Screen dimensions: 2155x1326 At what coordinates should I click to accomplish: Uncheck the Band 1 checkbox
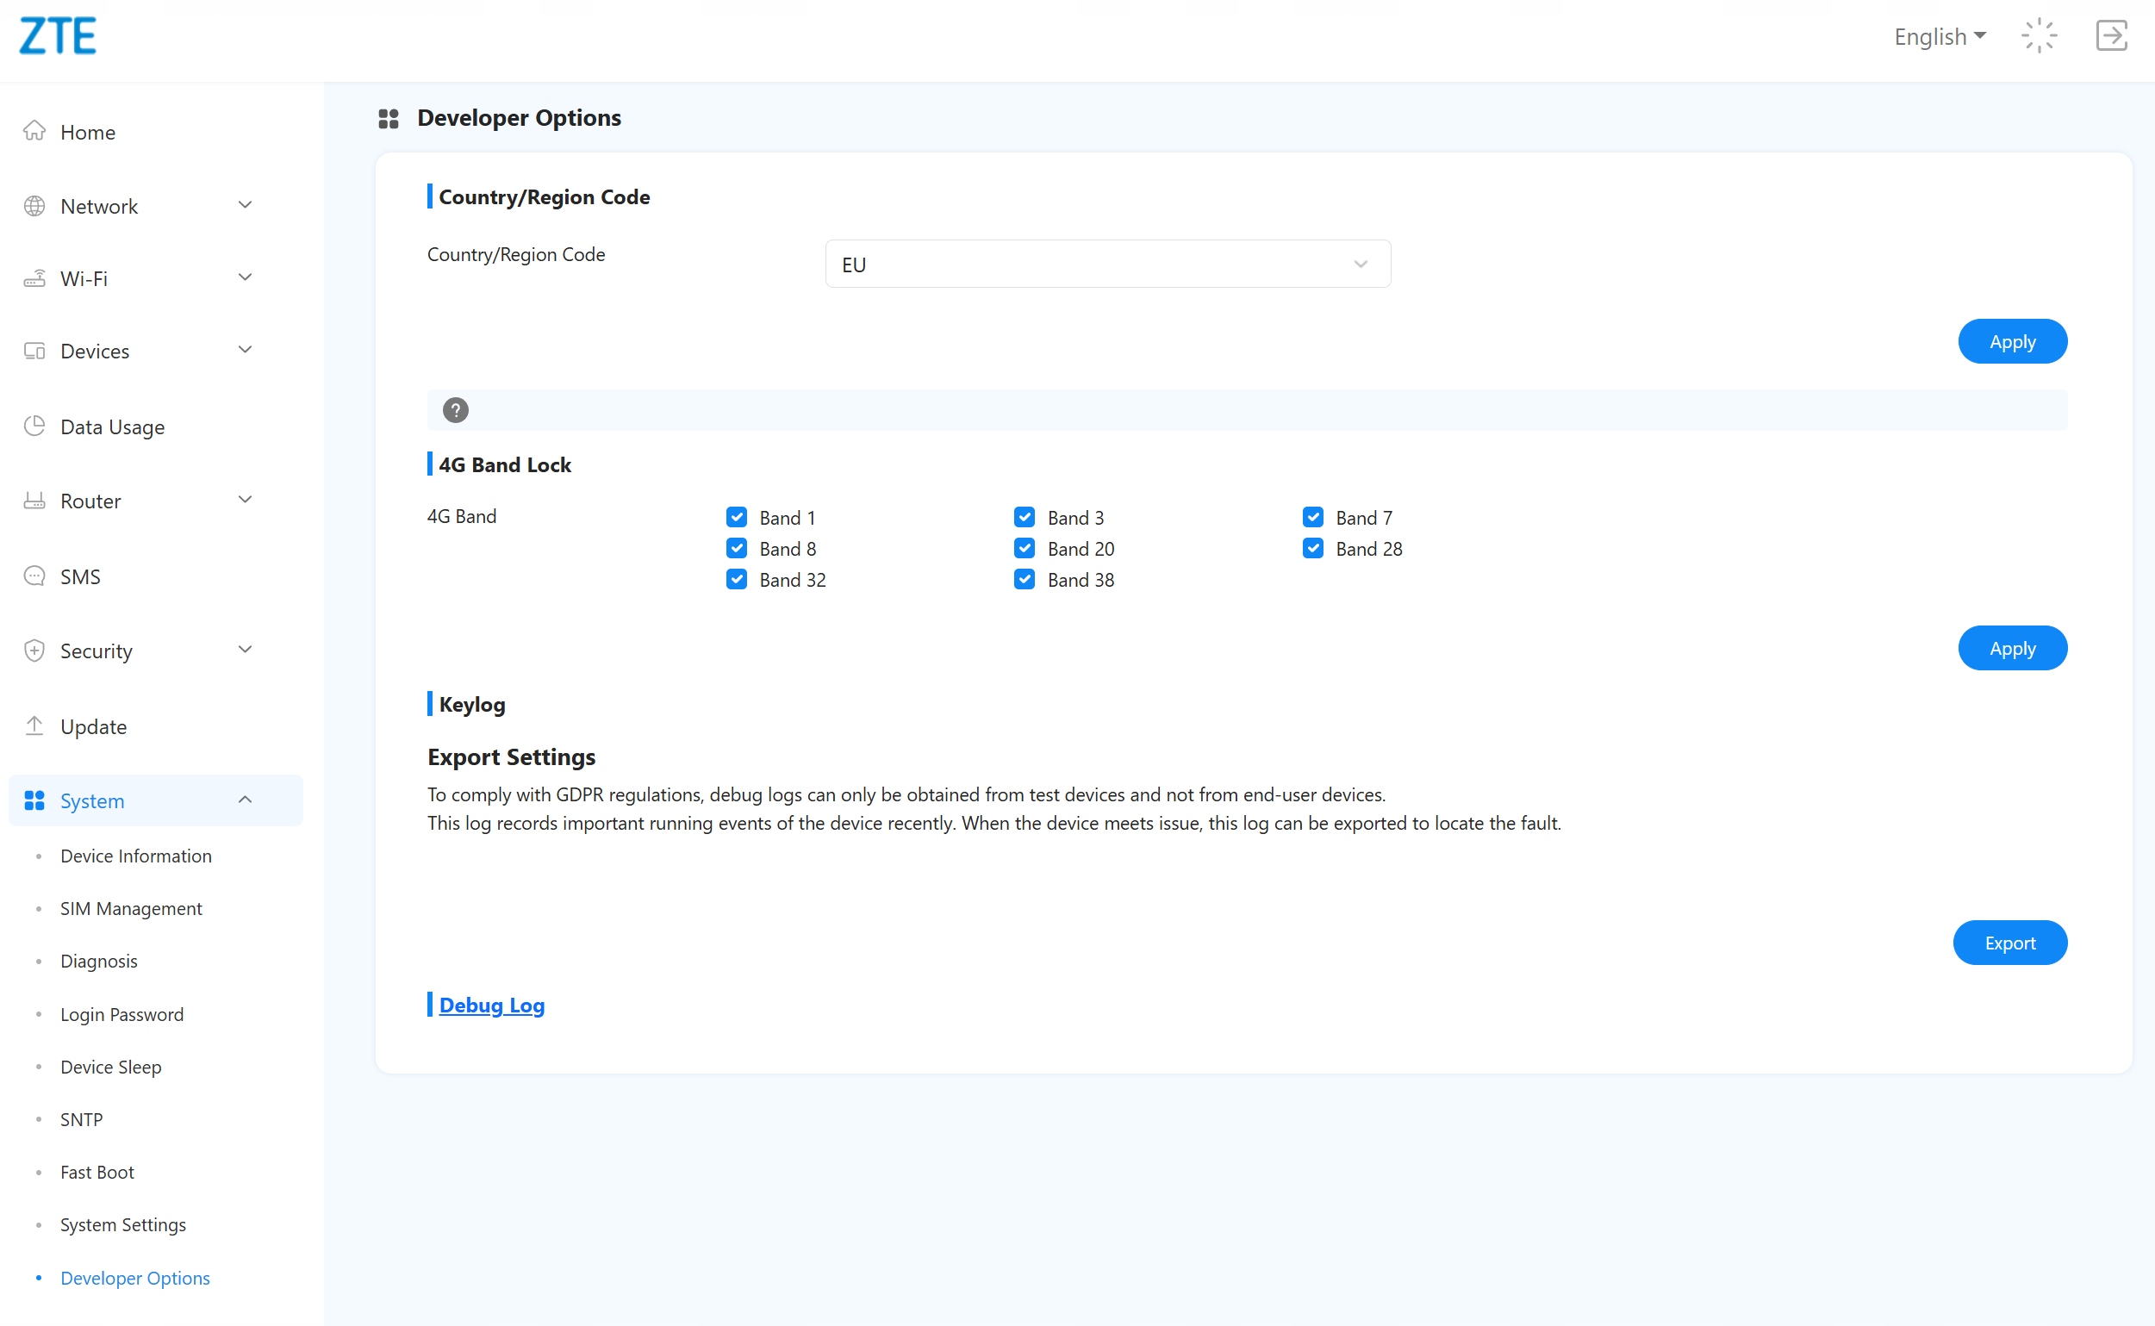pos(737,518)
